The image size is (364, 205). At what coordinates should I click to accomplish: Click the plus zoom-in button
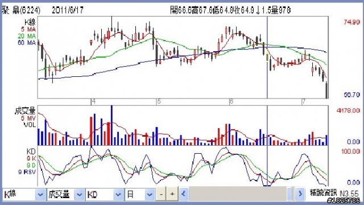172,194
